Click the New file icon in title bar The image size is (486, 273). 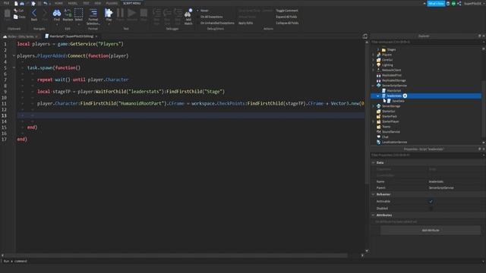tap(16, 3)
